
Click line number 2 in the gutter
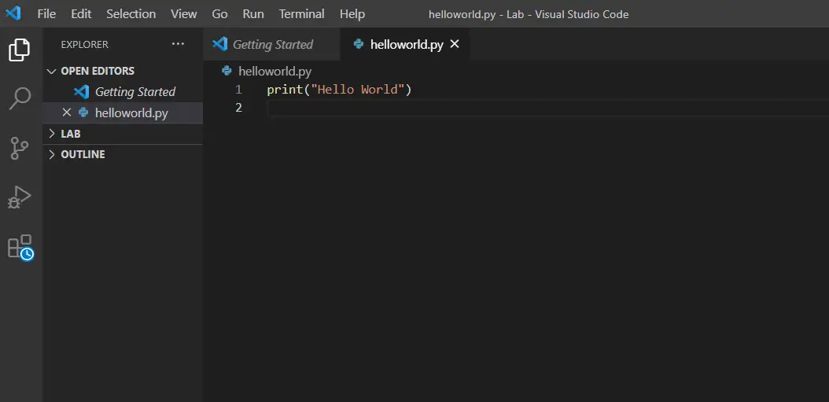click(x=238, y=108)
